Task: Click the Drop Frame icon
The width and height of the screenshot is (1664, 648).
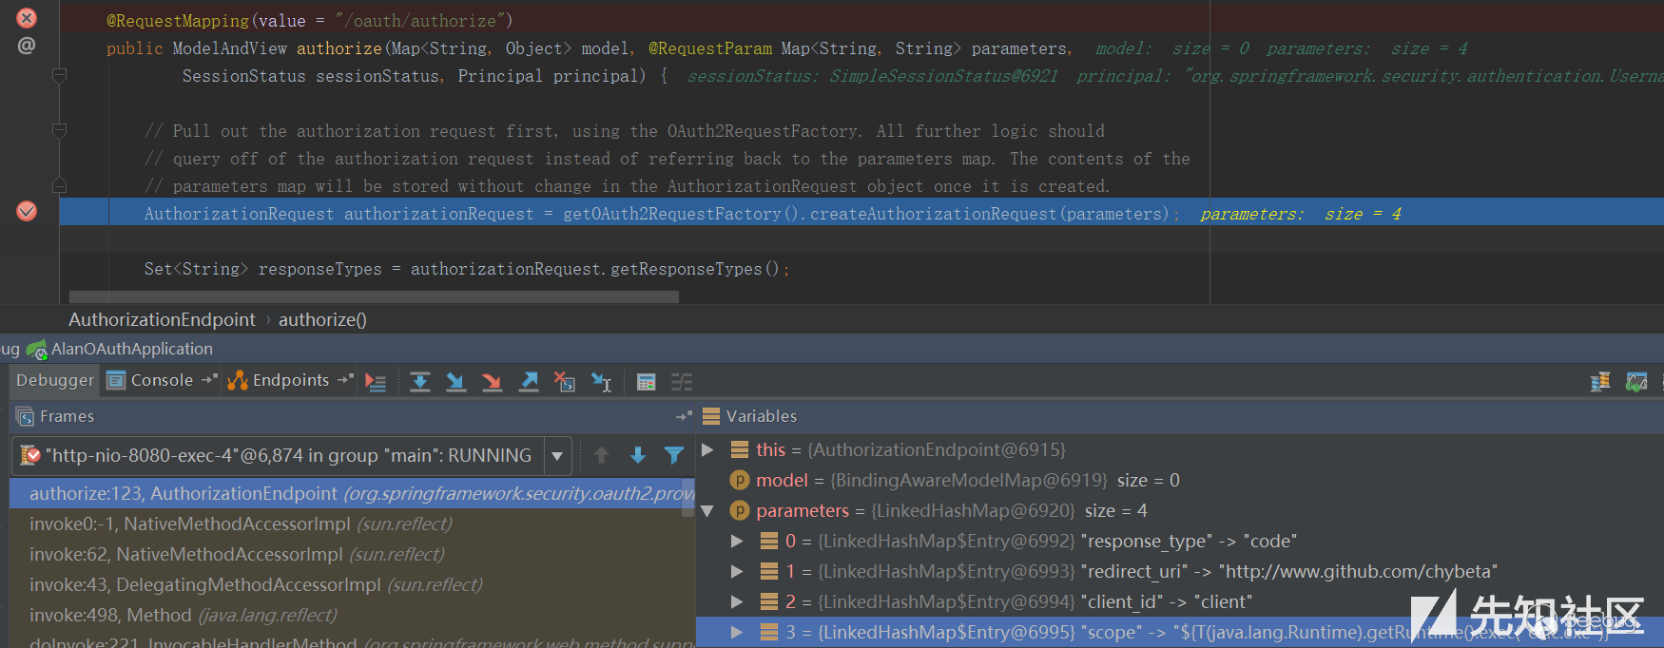Action: pos(565,382)
